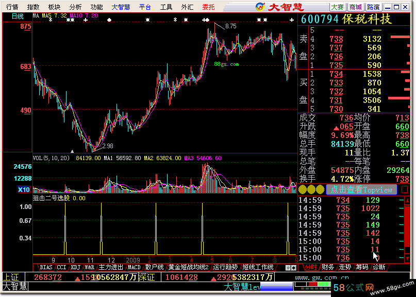Select the 筹码 tab
Image resolution: width=416 pixels, height=297 pixels.
coord(362,267)
